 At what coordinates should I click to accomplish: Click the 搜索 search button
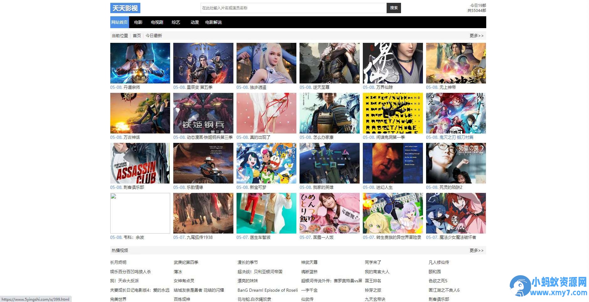click(394, 8)
